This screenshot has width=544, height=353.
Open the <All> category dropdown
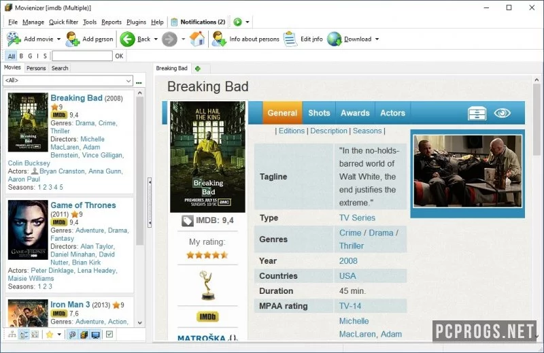pos(67,80)
